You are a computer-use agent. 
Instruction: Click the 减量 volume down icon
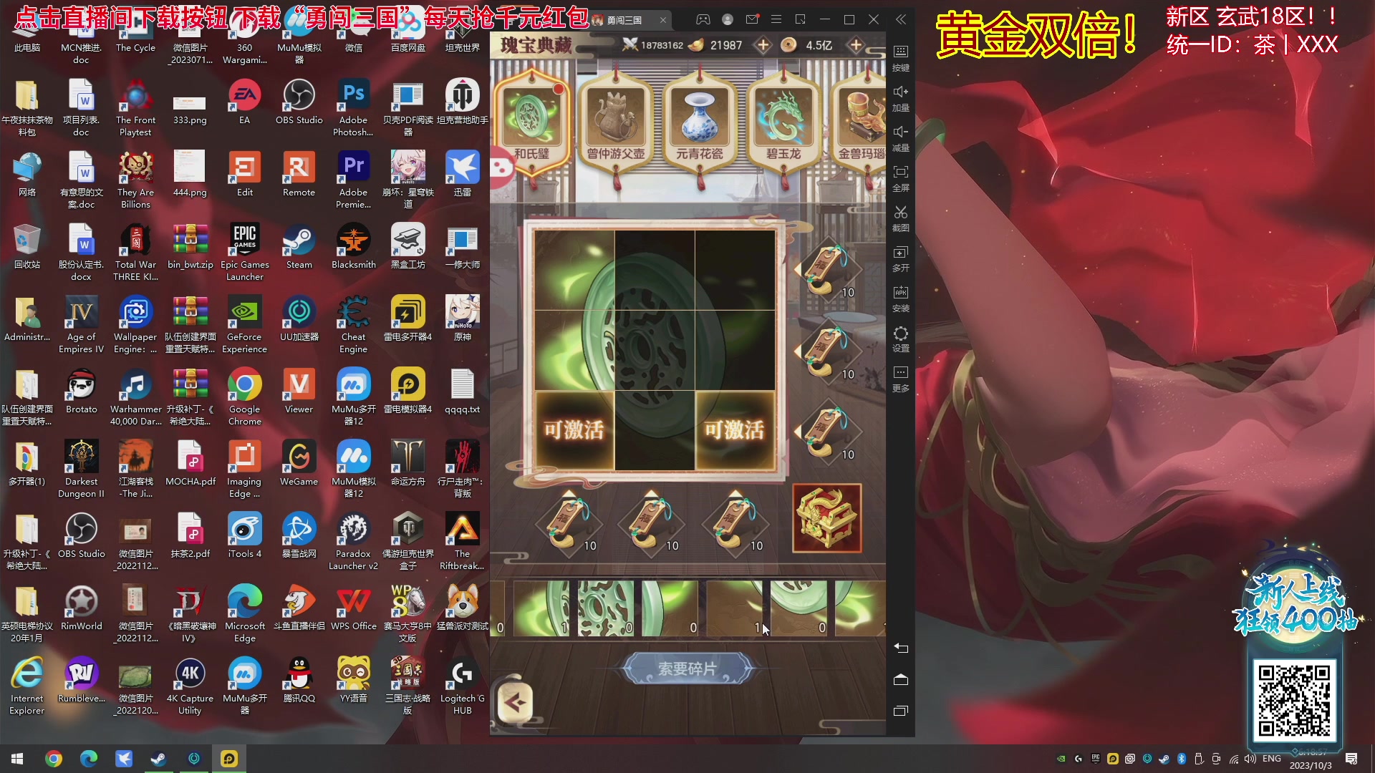(x=901, y=138)
